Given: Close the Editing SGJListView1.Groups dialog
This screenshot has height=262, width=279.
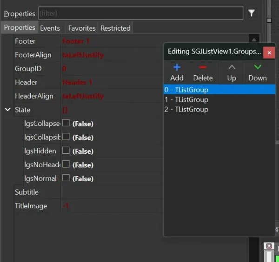Looking at the screenshot, I should tap(269, 52).
